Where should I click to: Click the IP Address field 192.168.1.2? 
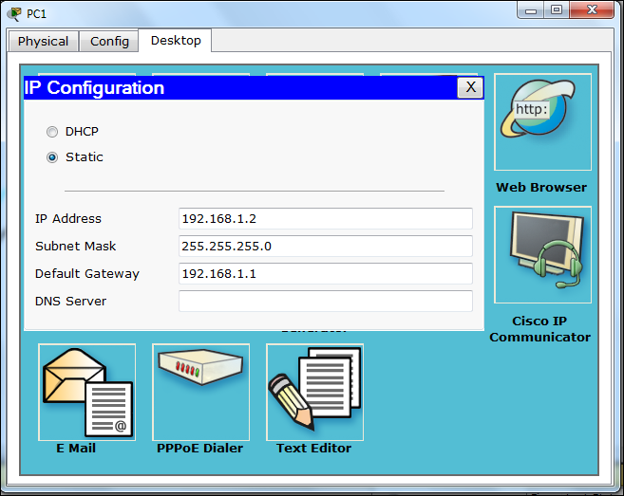[x=326, y=218]
